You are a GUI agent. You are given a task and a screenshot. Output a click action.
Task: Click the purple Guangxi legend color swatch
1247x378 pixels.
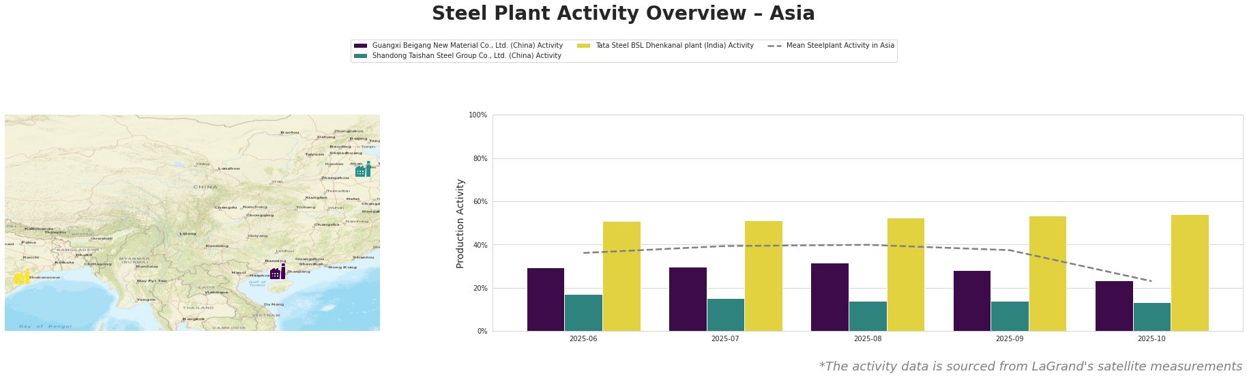tap(360, 46)
